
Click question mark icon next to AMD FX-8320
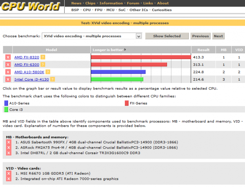(43, 57)
